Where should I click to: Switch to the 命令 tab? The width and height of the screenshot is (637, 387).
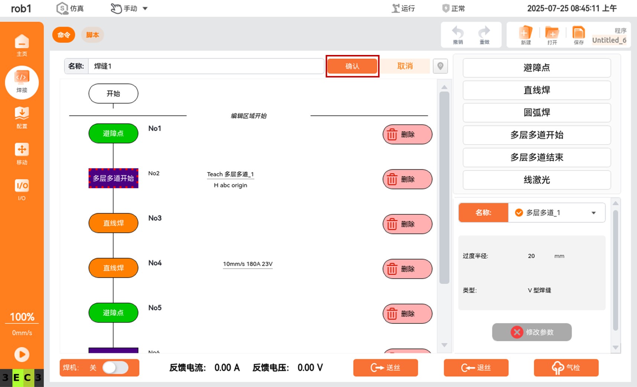[x=63, y=35]
